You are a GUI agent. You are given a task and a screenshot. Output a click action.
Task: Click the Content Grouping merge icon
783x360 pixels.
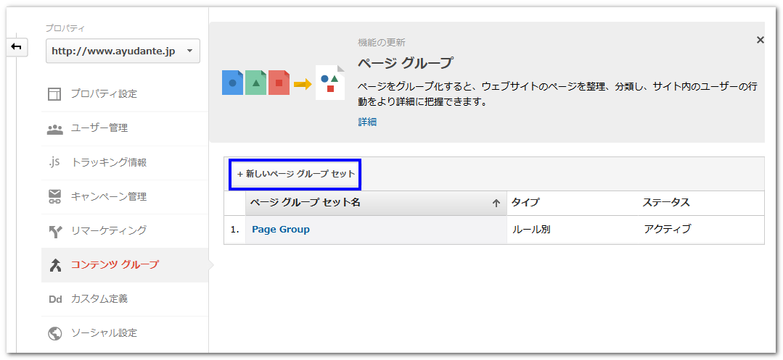[55, 265]
